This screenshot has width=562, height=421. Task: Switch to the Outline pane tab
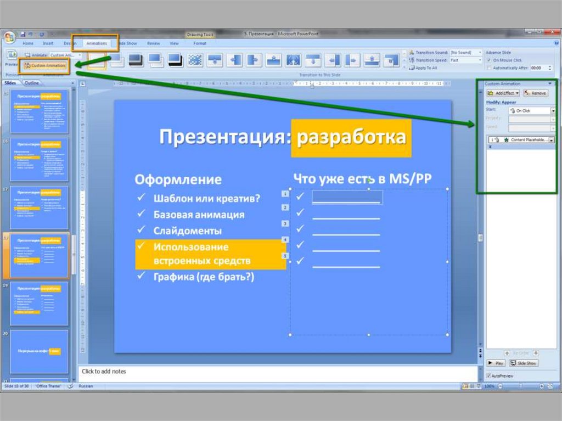coord(31,83)
